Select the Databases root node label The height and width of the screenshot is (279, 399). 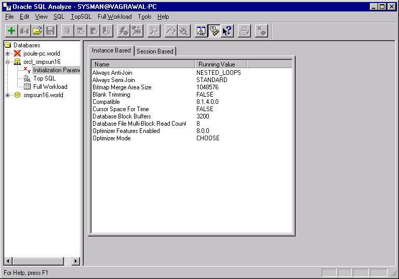click(26, 45)
